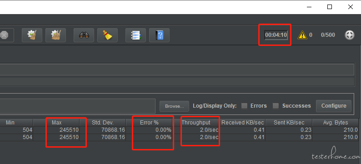Minimize the JMeter window
Image resolution: width=361 pixels, height=164 pixels.
click(309, 7)
